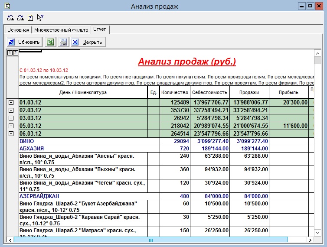Click the report title Анализ продаж (руб.)
327x247 pixels.
tap(187, 62)
